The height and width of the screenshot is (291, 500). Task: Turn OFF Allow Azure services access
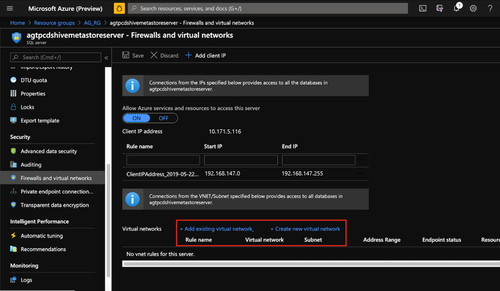(164, 118)
